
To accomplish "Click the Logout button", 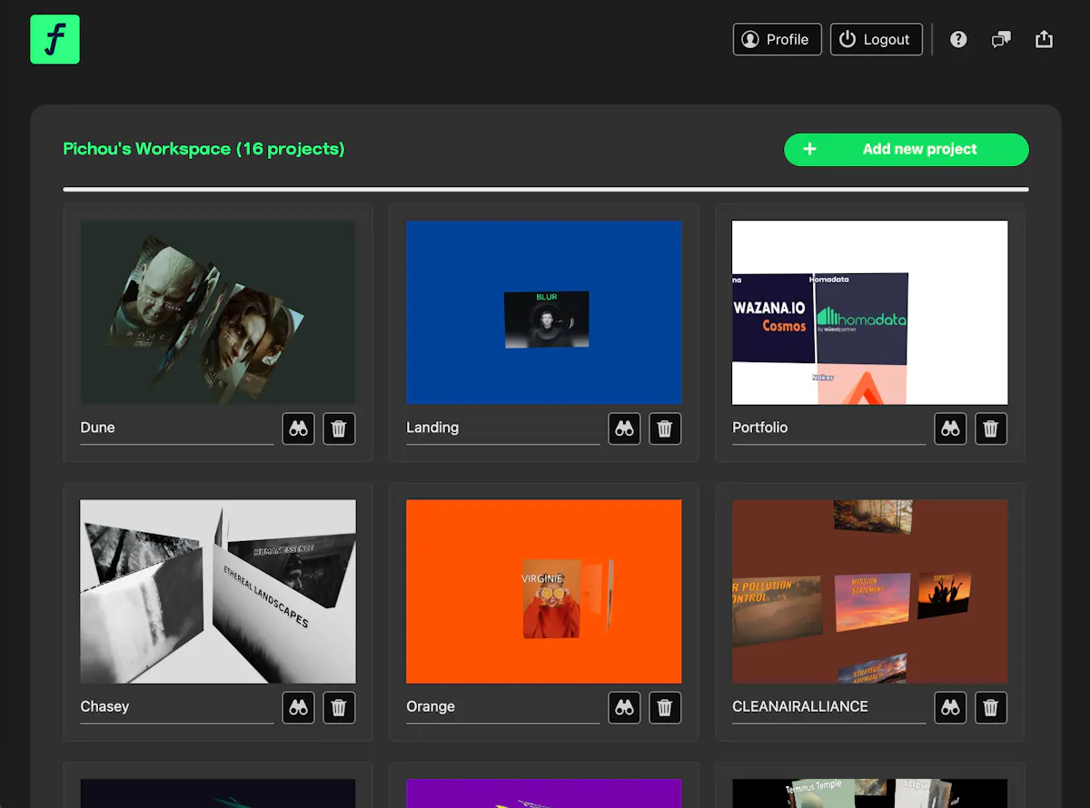I will pyautogui.click(x=877, y=39).
